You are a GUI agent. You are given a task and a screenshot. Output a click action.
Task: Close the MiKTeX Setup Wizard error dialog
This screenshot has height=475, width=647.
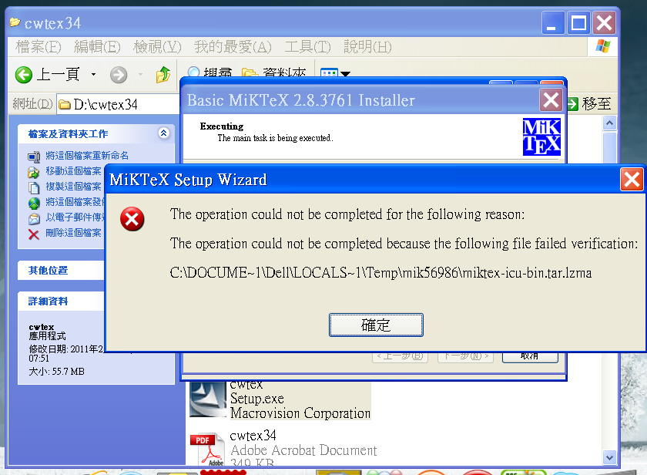click(632, 180)
